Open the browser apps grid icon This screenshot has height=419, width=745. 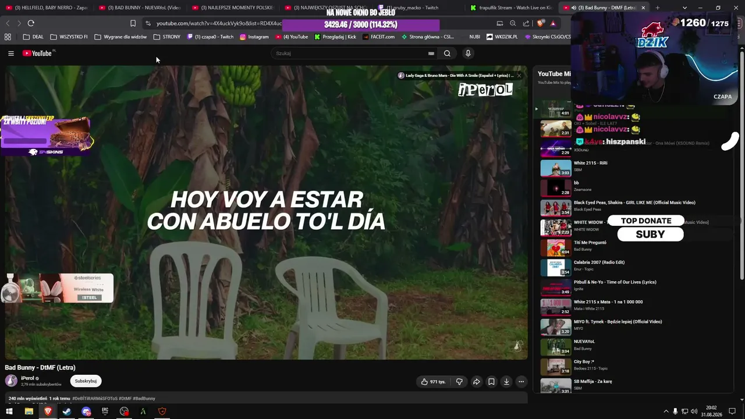pyautogui.click(x=8, y=37)
